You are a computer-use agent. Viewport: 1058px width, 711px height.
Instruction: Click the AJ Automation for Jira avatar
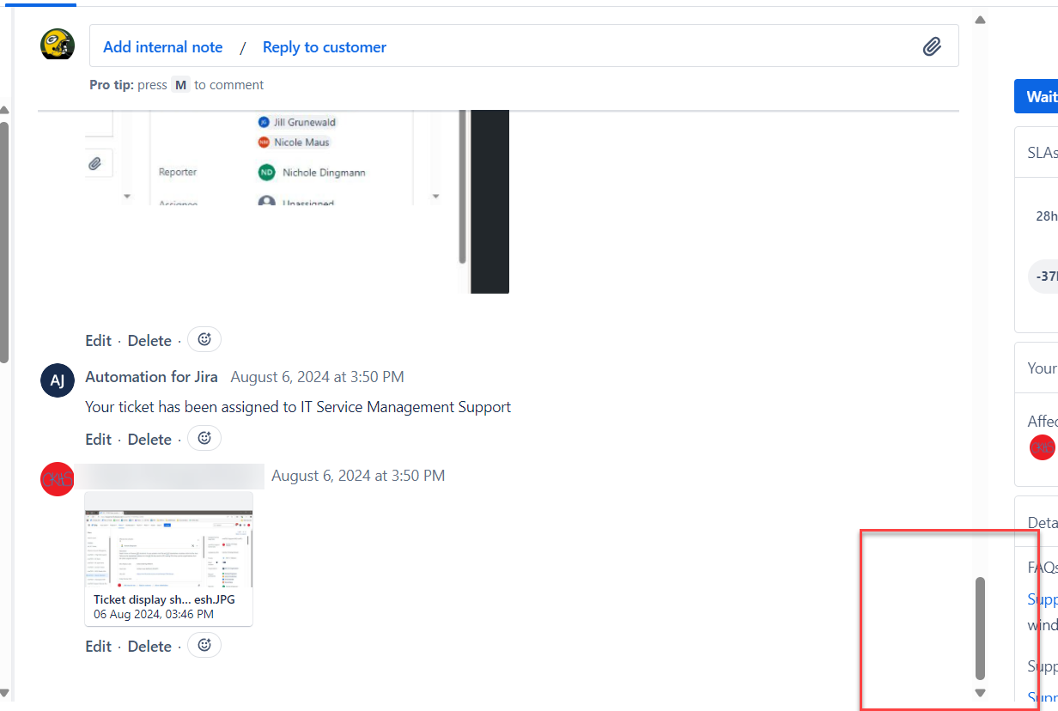coord(58,380)
